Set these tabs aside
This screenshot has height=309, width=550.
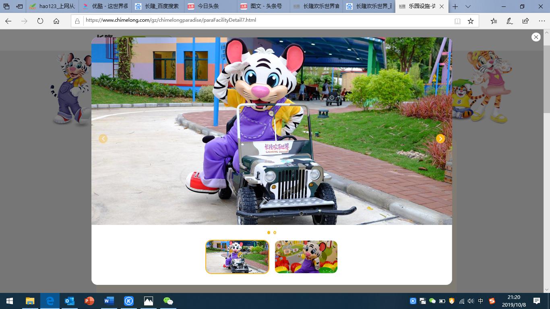[x=19, y=6]
